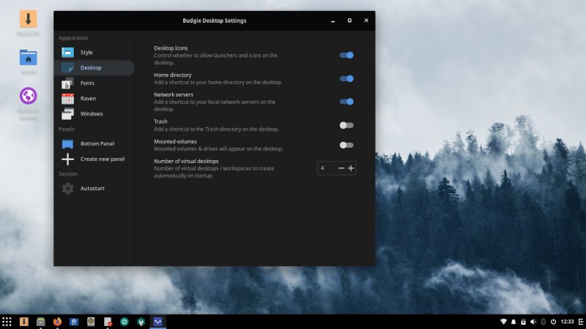Click the "Number of virtual desktops" label
This screenshot has height=329, width=586.
point(186,161)
